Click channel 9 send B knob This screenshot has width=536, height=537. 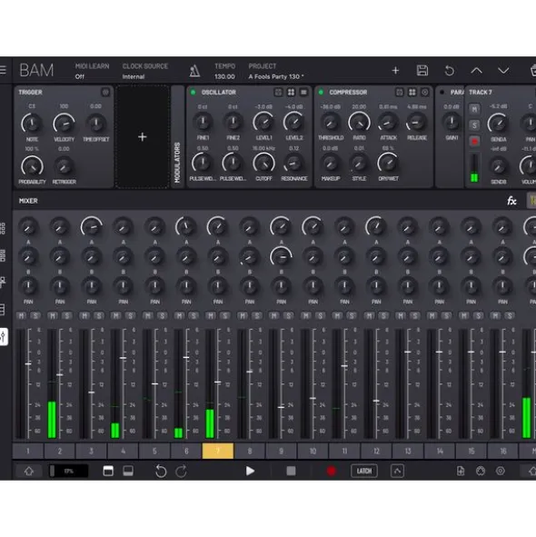pos(282,257)
